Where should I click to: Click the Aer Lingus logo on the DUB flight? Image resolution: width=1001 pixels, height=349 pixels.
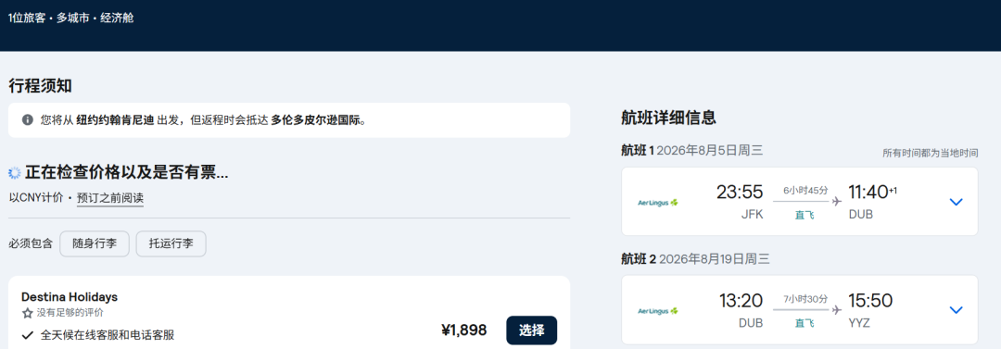click(657, 311)
